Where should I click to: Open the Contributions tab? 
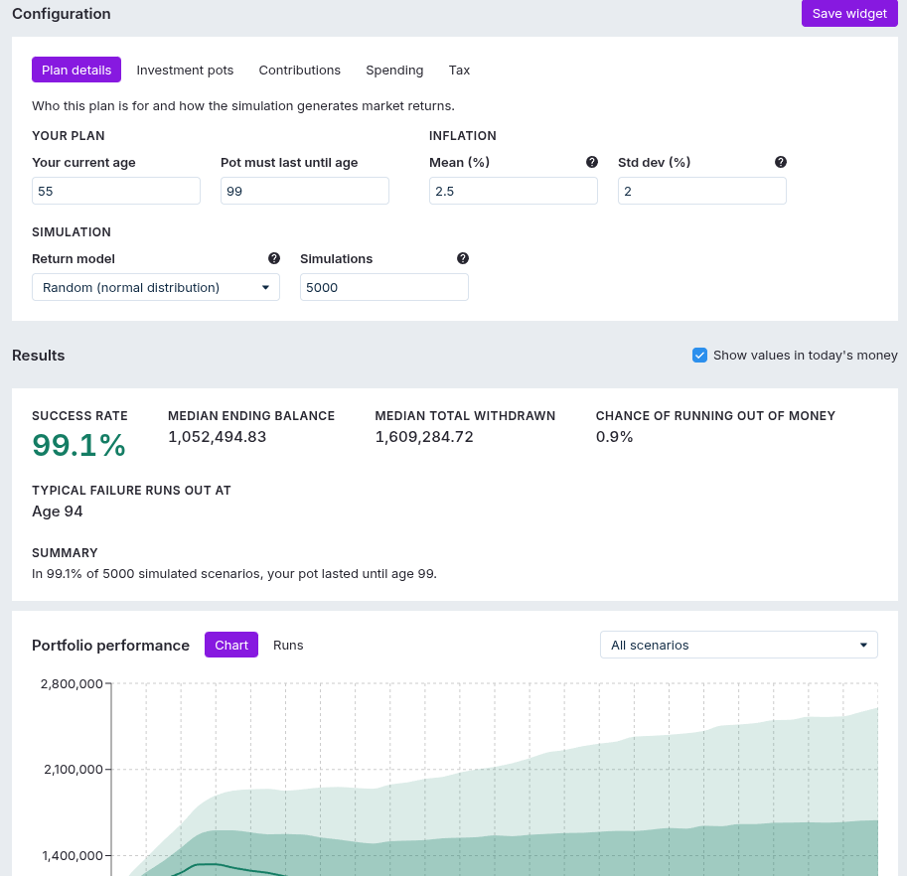click(x=300, y=70)
